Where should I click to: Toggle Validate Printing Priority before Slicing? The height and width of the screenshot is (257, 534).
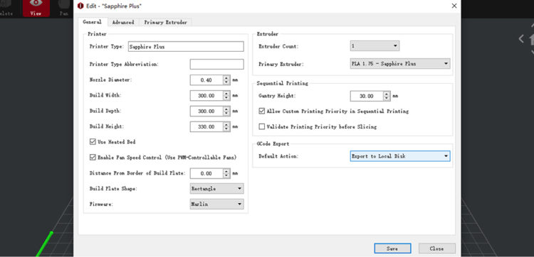click(262, 126)
